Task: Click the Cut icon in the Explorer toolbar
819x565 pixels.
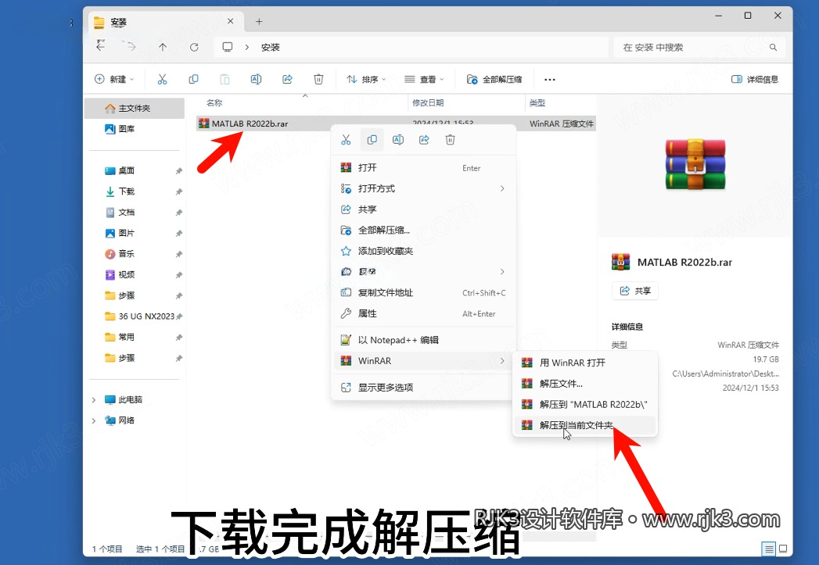Action: point(163,79)
